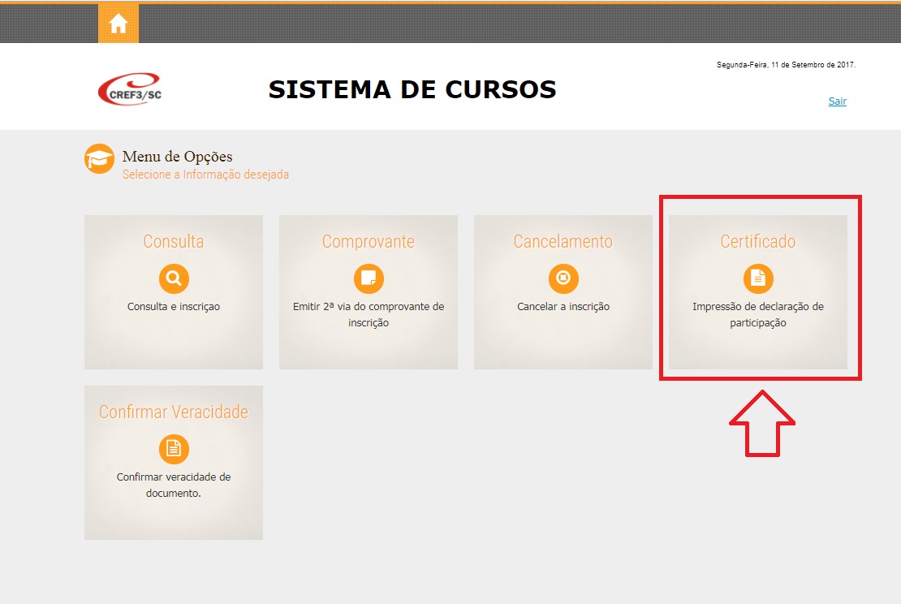The image size is (901, 604).
Task: Open the Comprovante tile heading
Action: pyautogui.click(x=369, y=242)
